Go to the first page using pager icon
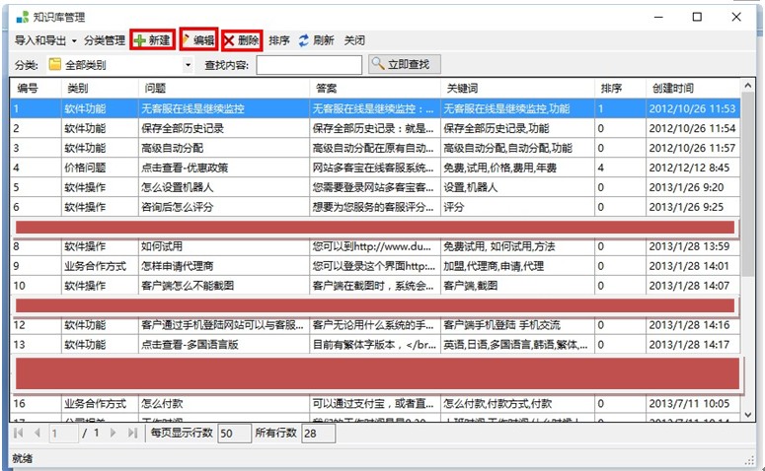The height and width of the screenshot is (471, 765). click(x=19, y=433)
